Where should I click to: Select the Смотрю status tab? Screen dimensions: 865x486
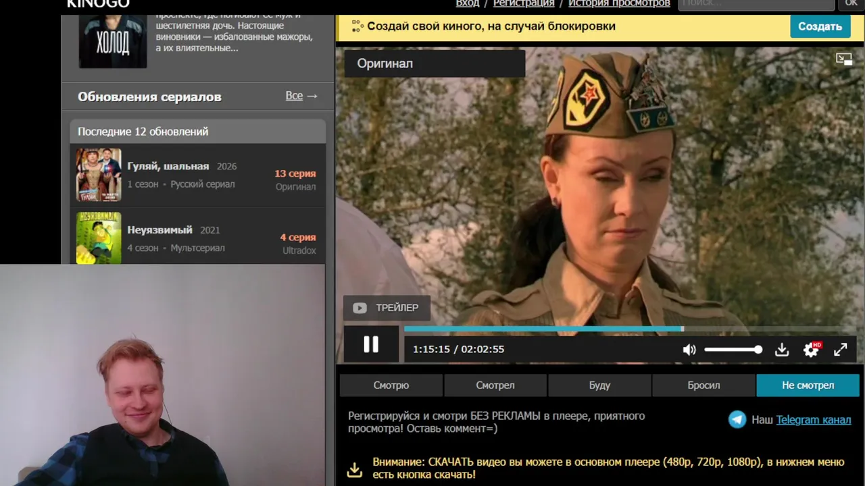click(x=391, y=385)
